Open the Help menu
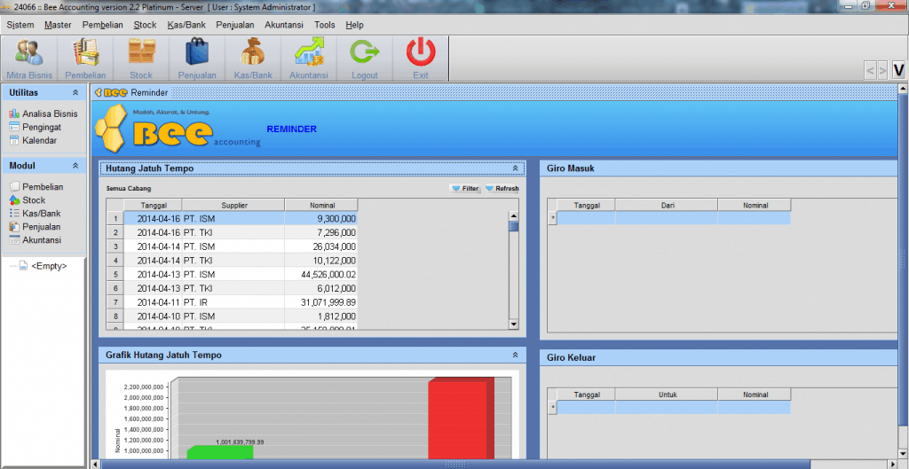 (354, 25)
